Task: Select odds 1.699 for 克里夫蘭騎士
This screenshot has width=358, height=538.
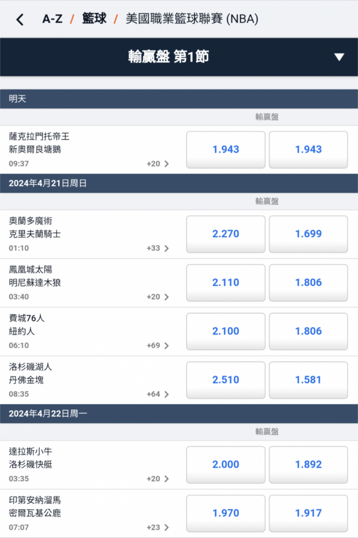Action: [308, 234]
